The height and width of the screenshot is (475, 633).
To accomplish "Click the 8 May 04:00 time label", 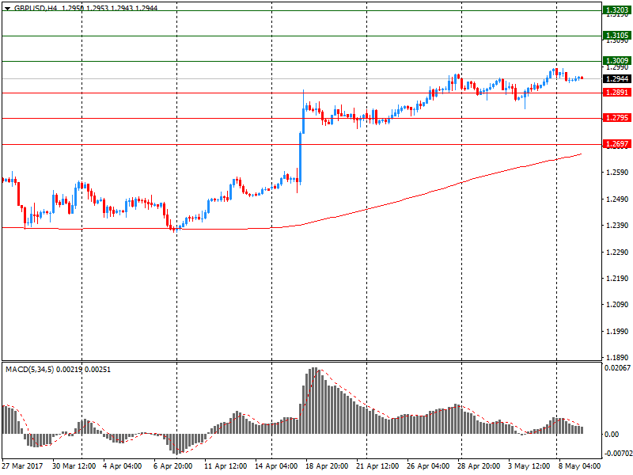I will point(579,466).
